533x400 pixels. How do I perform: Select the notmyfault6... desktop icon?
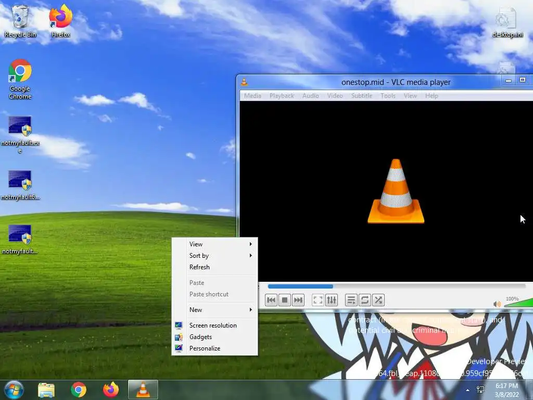20,185
